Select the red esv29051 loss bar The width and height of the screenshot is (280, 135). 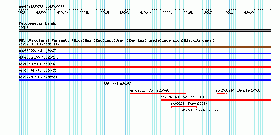(x=158, y=93)
